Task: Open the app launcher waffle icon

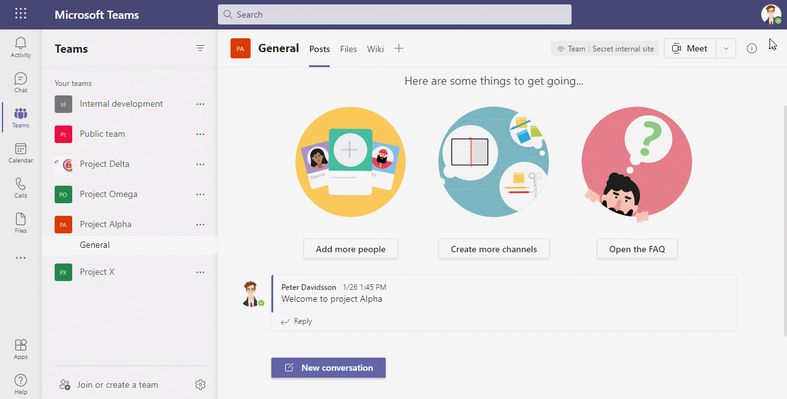Action: [21, 14]
